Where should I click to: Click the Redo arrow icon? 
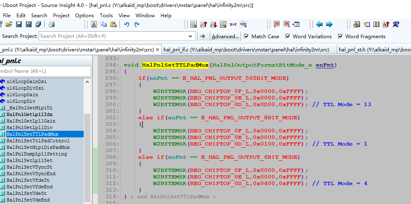(137, 25)
